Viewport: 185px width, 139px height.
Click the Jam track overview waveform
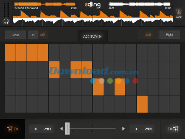[x=140, y=4]
